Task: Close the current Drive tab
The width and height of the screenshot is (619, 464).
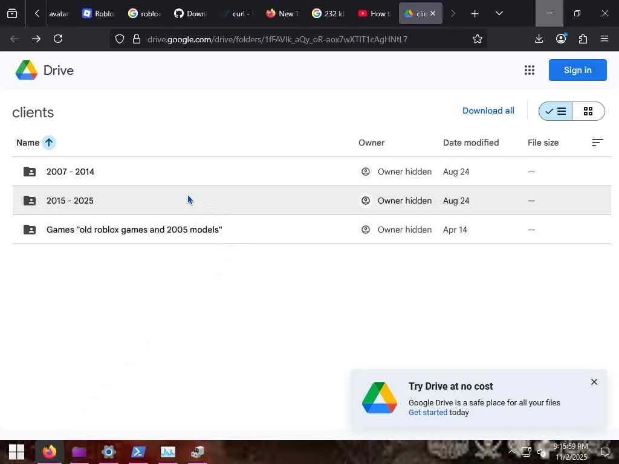Action: coord(433,13)
